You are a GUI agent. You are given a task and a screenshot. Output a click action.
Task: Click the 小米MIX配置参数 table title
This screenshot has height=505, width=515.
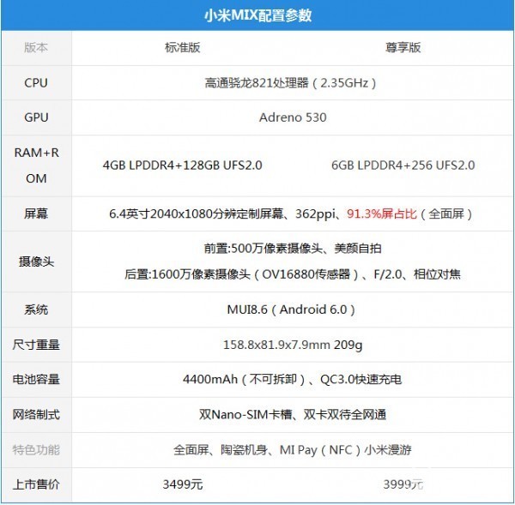coord(257,15)
